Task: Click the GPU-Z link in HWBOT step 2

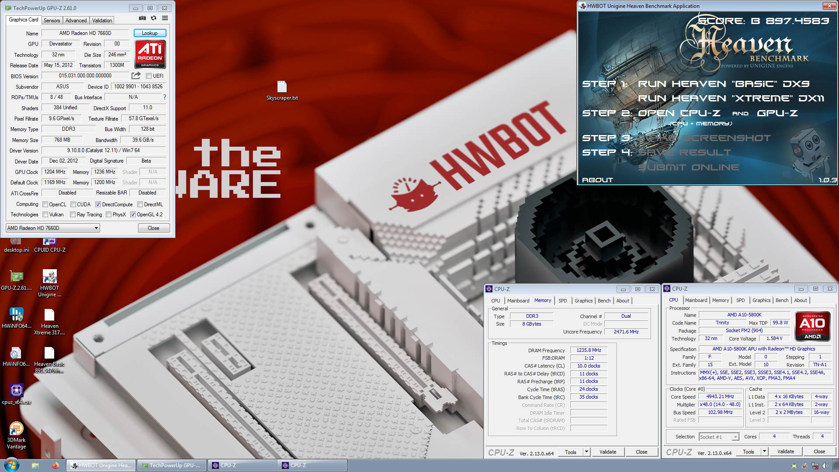Action: coord(777,113)
